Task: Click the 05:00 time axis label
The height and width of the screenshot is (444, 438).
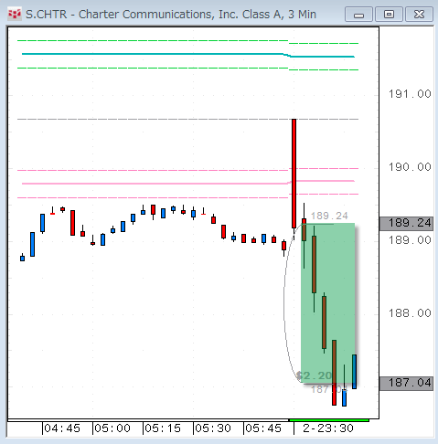Action: (x=112, y=428)
